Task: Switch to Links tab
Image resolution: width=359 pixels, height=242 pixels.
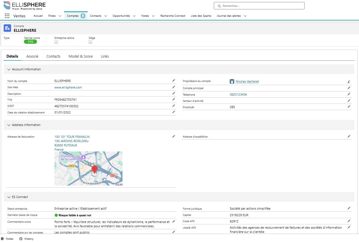Action: [x=105, y=56]
